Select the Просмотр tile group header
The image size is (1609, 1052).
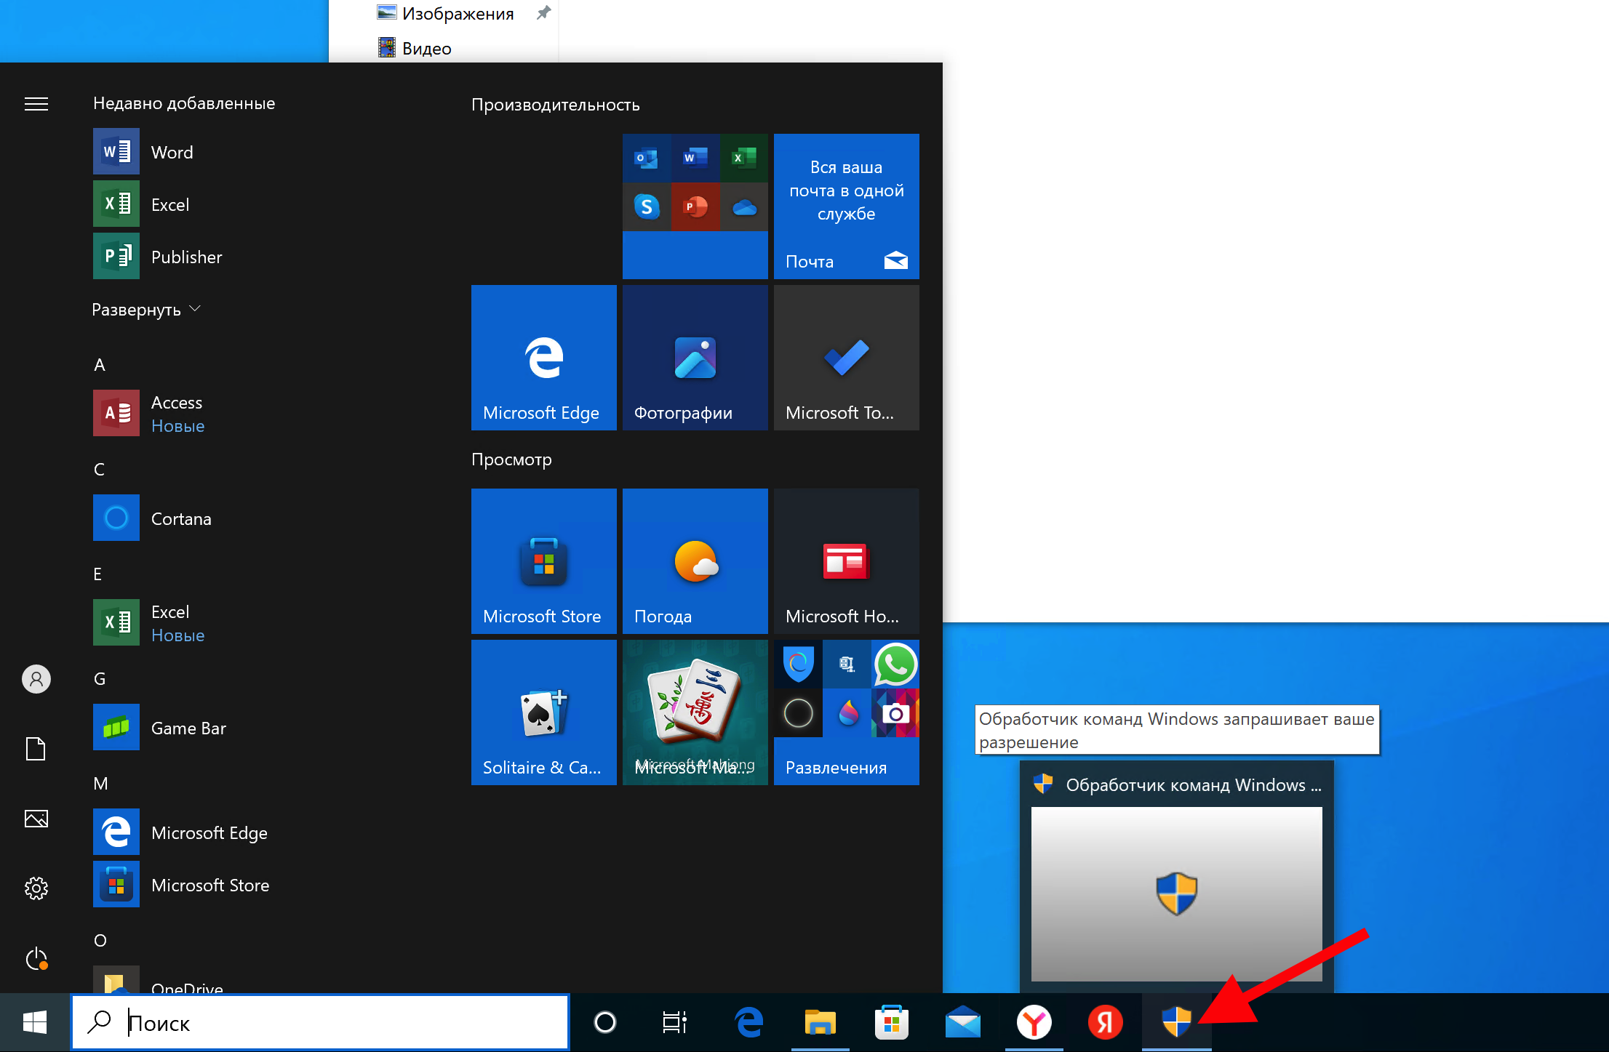coord(512,459)
